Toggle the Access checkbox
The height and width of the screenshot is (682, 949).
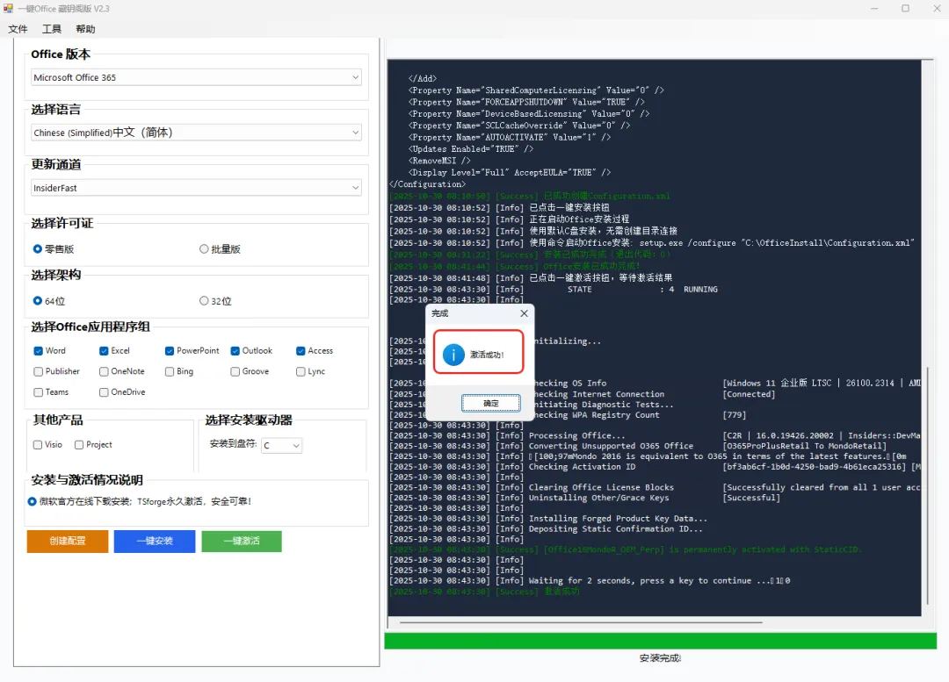(x=301, y=351)
